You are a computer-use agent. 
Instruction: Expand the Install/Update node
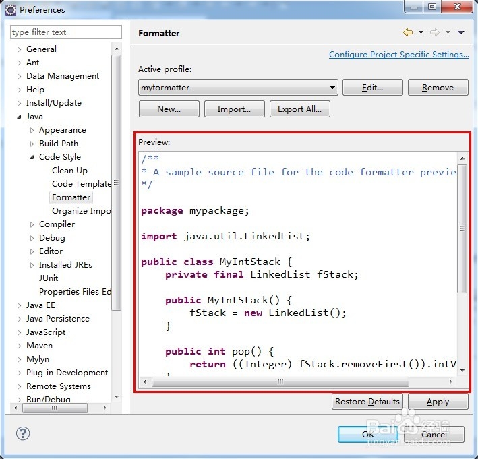(19, 103)
